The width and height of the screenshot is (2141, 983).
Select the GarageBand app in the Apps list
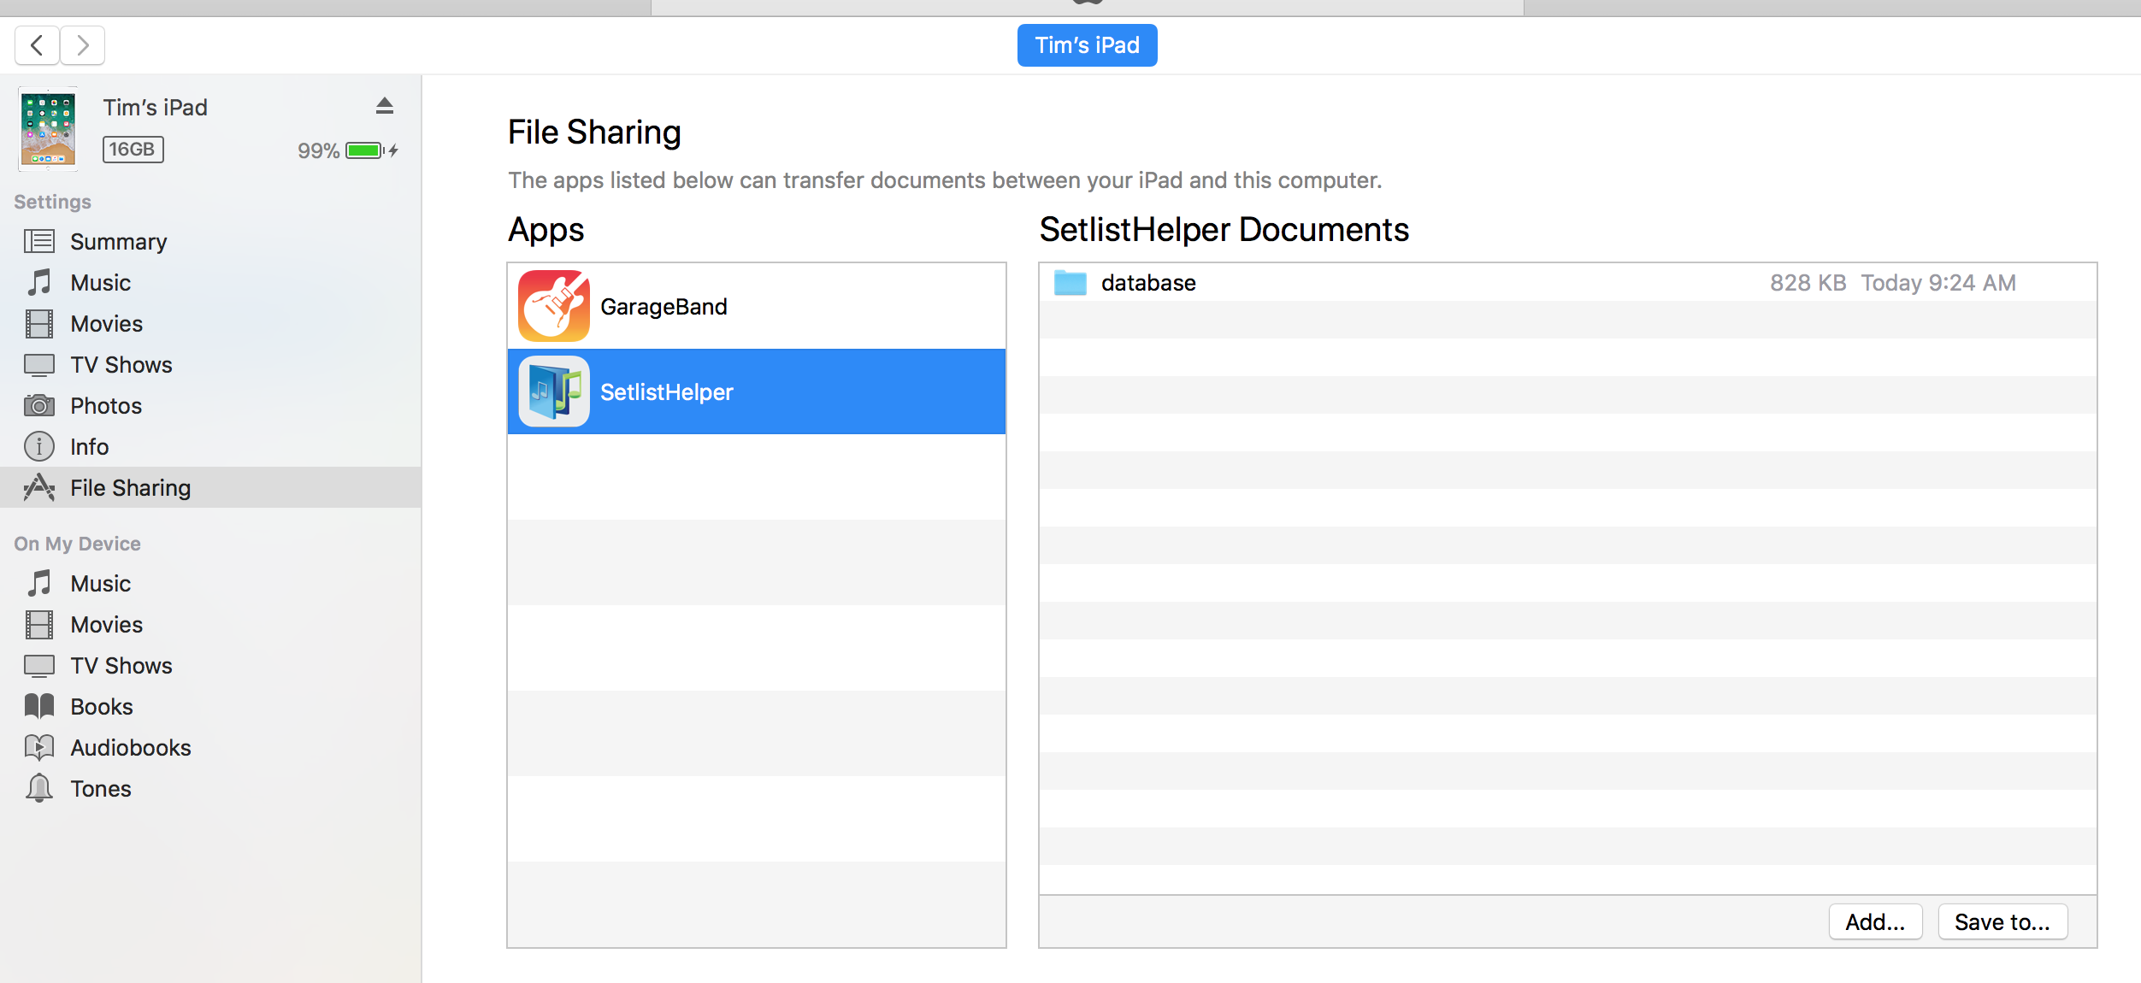pos(756,306)
